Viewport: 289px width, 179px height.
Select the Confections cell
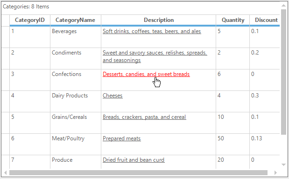click(76, 80)
